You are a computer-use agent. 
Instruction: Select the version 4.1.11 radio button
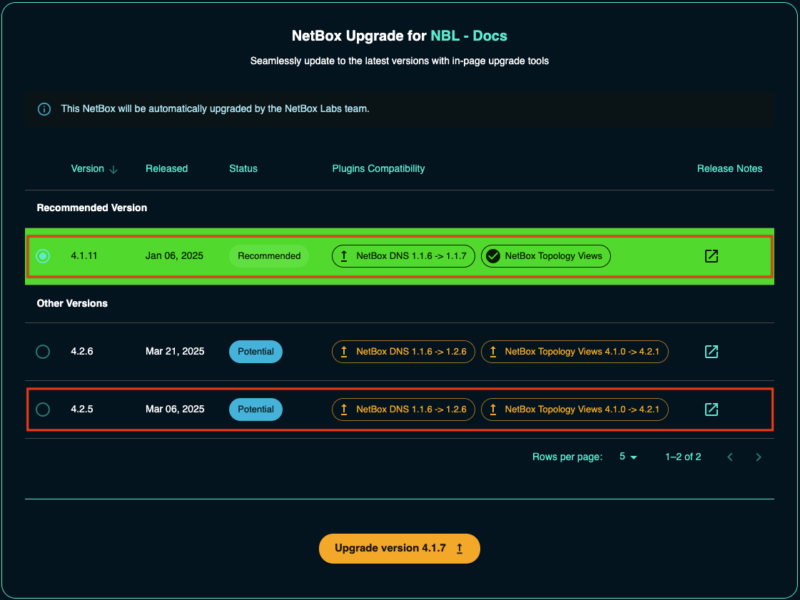point(43,256)
